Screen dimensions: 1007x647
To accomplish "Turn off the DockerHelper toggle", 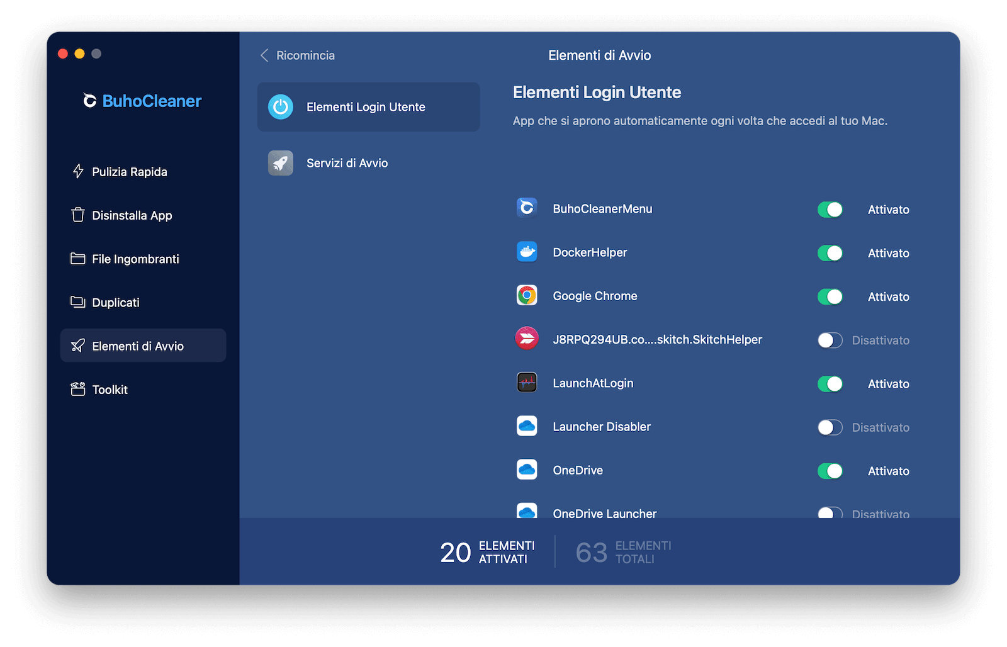I will [x=830, y=253].
